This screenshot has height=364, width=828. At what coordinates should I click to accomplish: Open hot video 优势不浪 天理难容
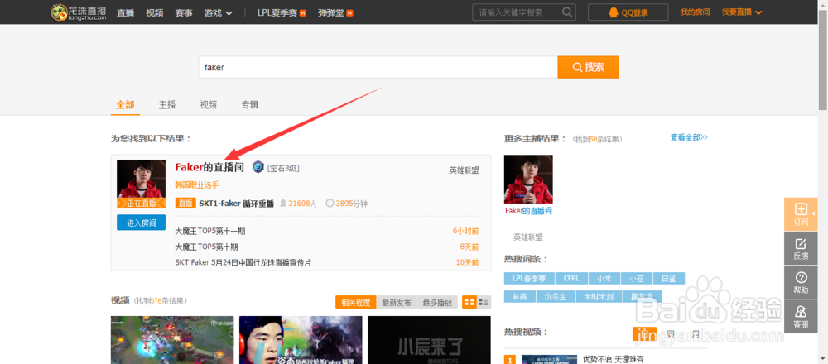(x=613, y=359)
